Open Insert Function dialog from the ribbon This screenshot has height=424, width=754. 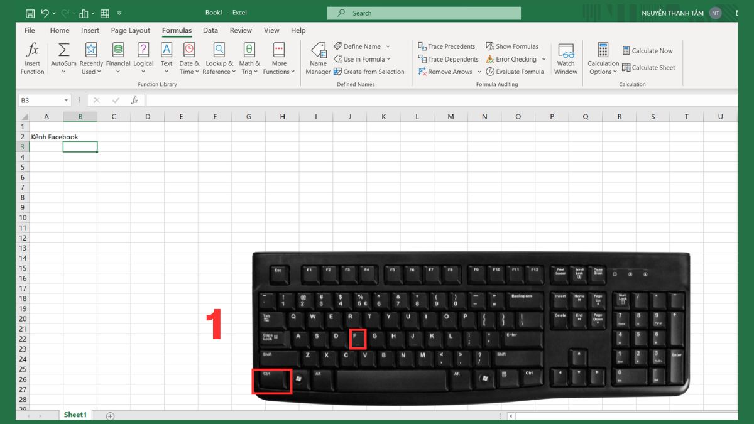tap(32, 59)
